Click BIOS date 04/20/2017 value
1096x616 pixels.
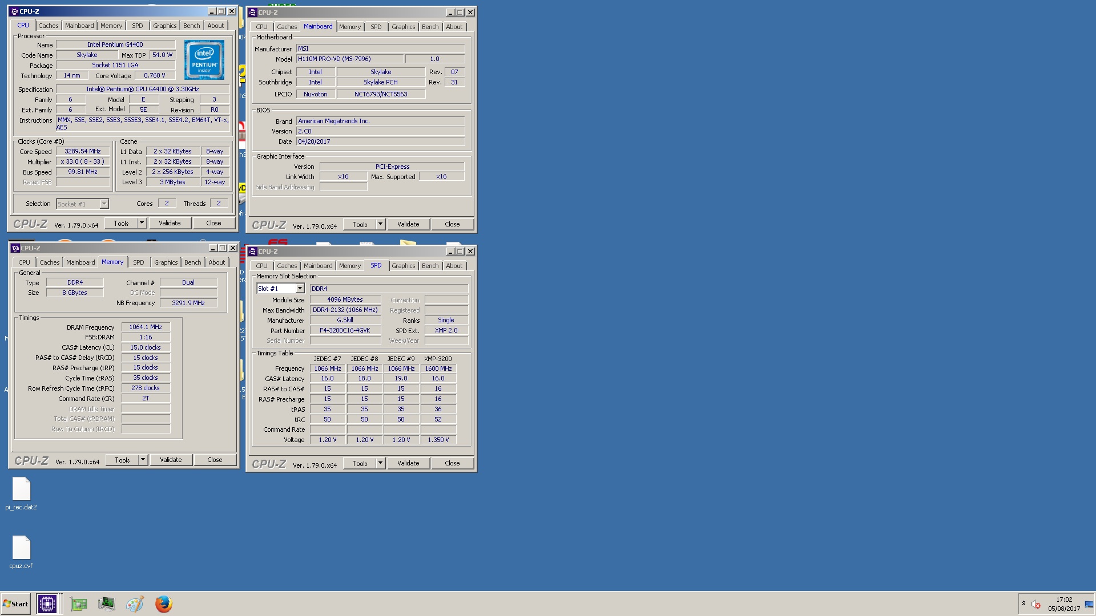point(380,141)
